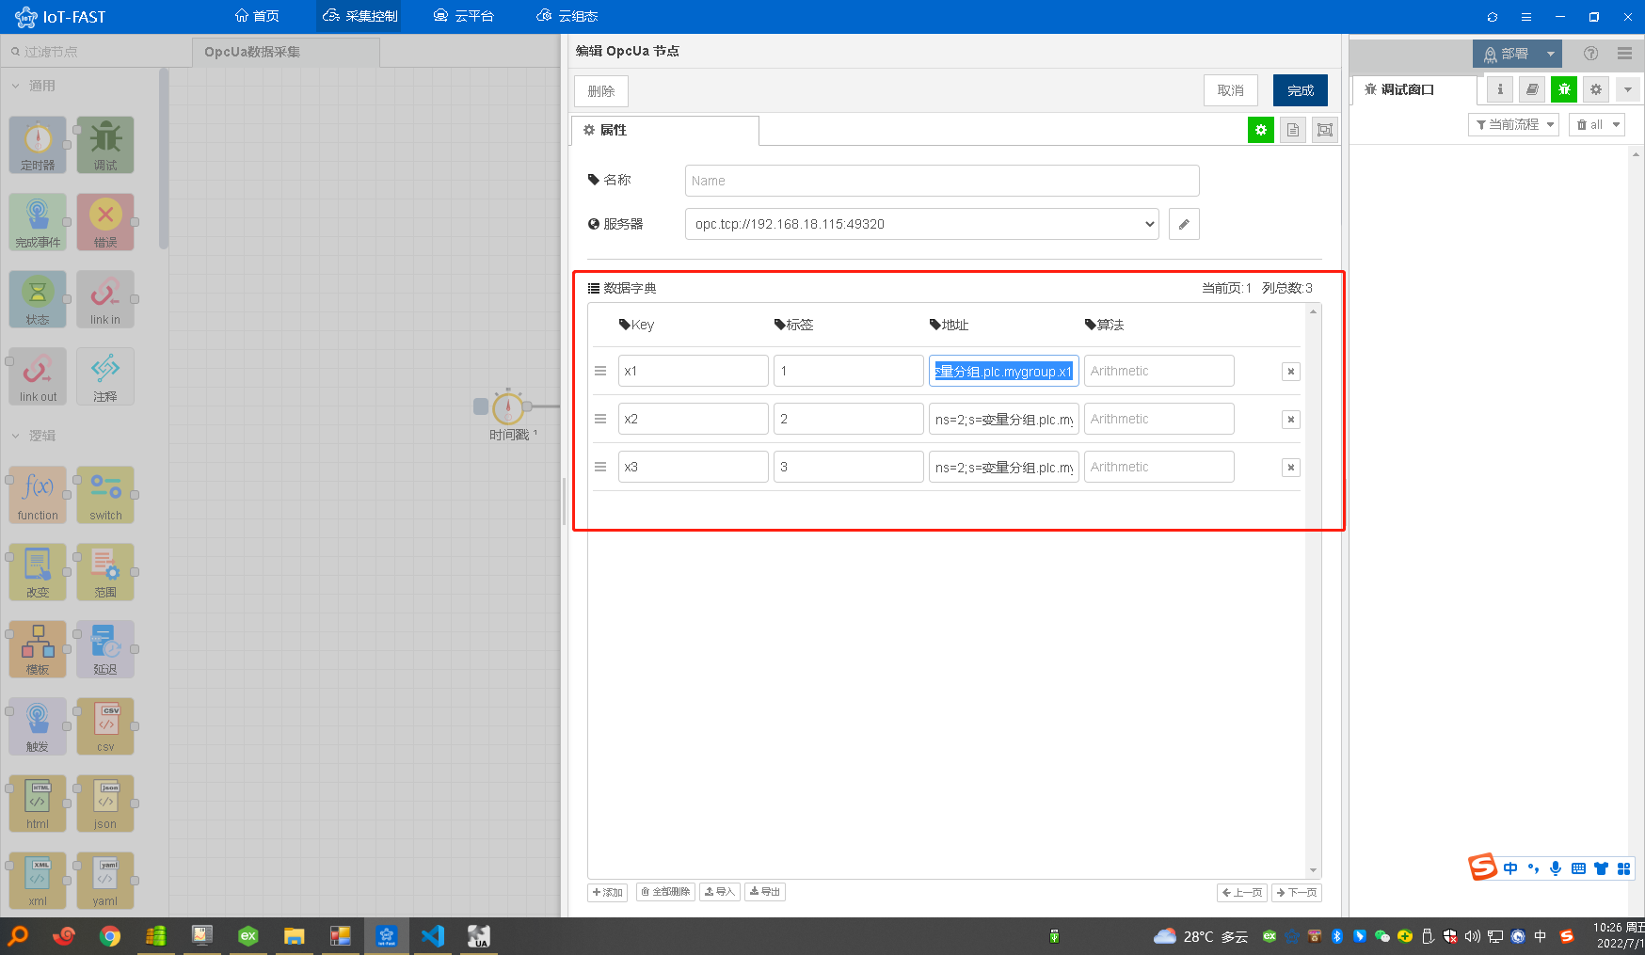Open the 采集控制 menu tab

tap(360, 16)
